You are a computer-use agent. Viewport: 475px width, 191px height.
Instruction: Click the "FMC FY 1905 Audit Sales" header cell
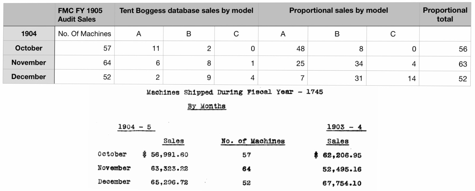click(x=84, y=15)
